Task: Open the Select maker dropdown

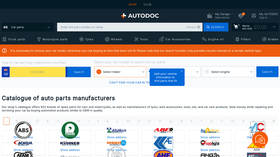Action: point(120,72)
